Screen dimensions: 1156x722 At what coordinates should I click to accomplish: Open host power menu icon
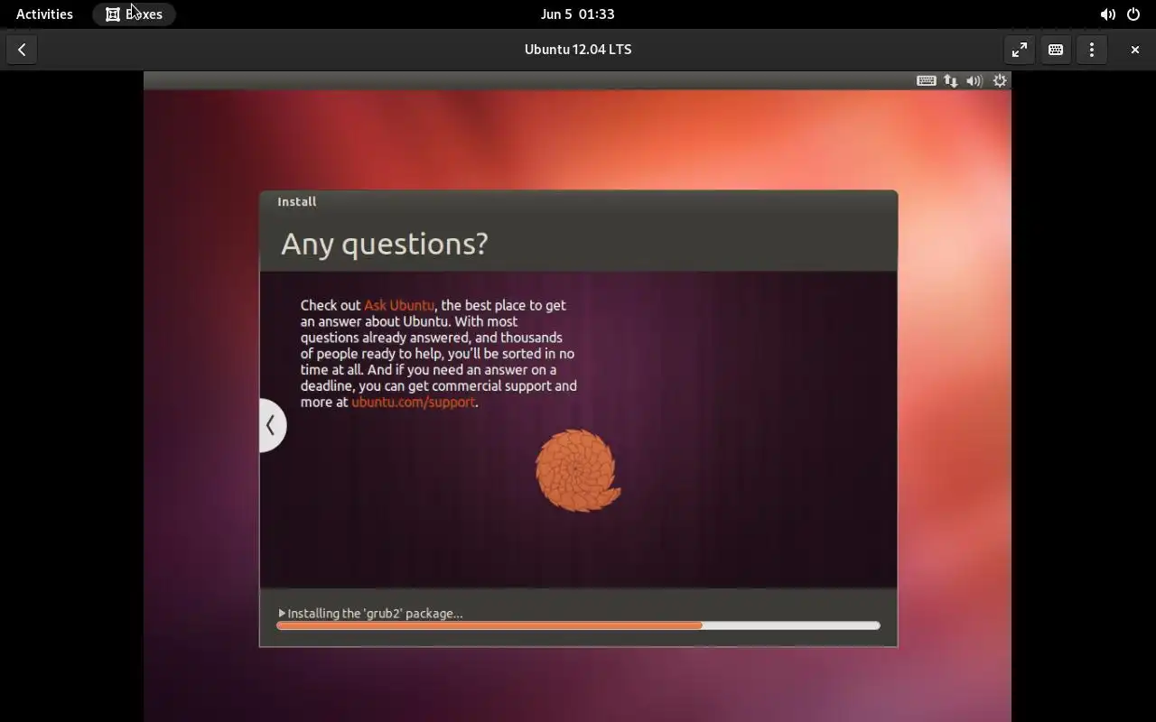[x=1133, y=14]
